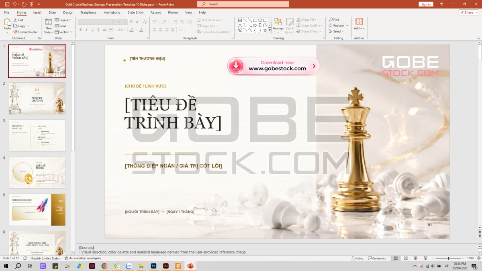Switch to the Slide Show tab

click(x=136, y=12)
